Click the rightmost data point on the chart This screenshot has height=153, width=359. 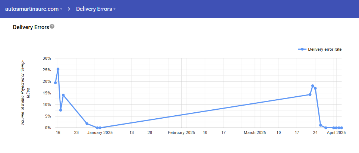pyautogui.click(x=341, y=128)
